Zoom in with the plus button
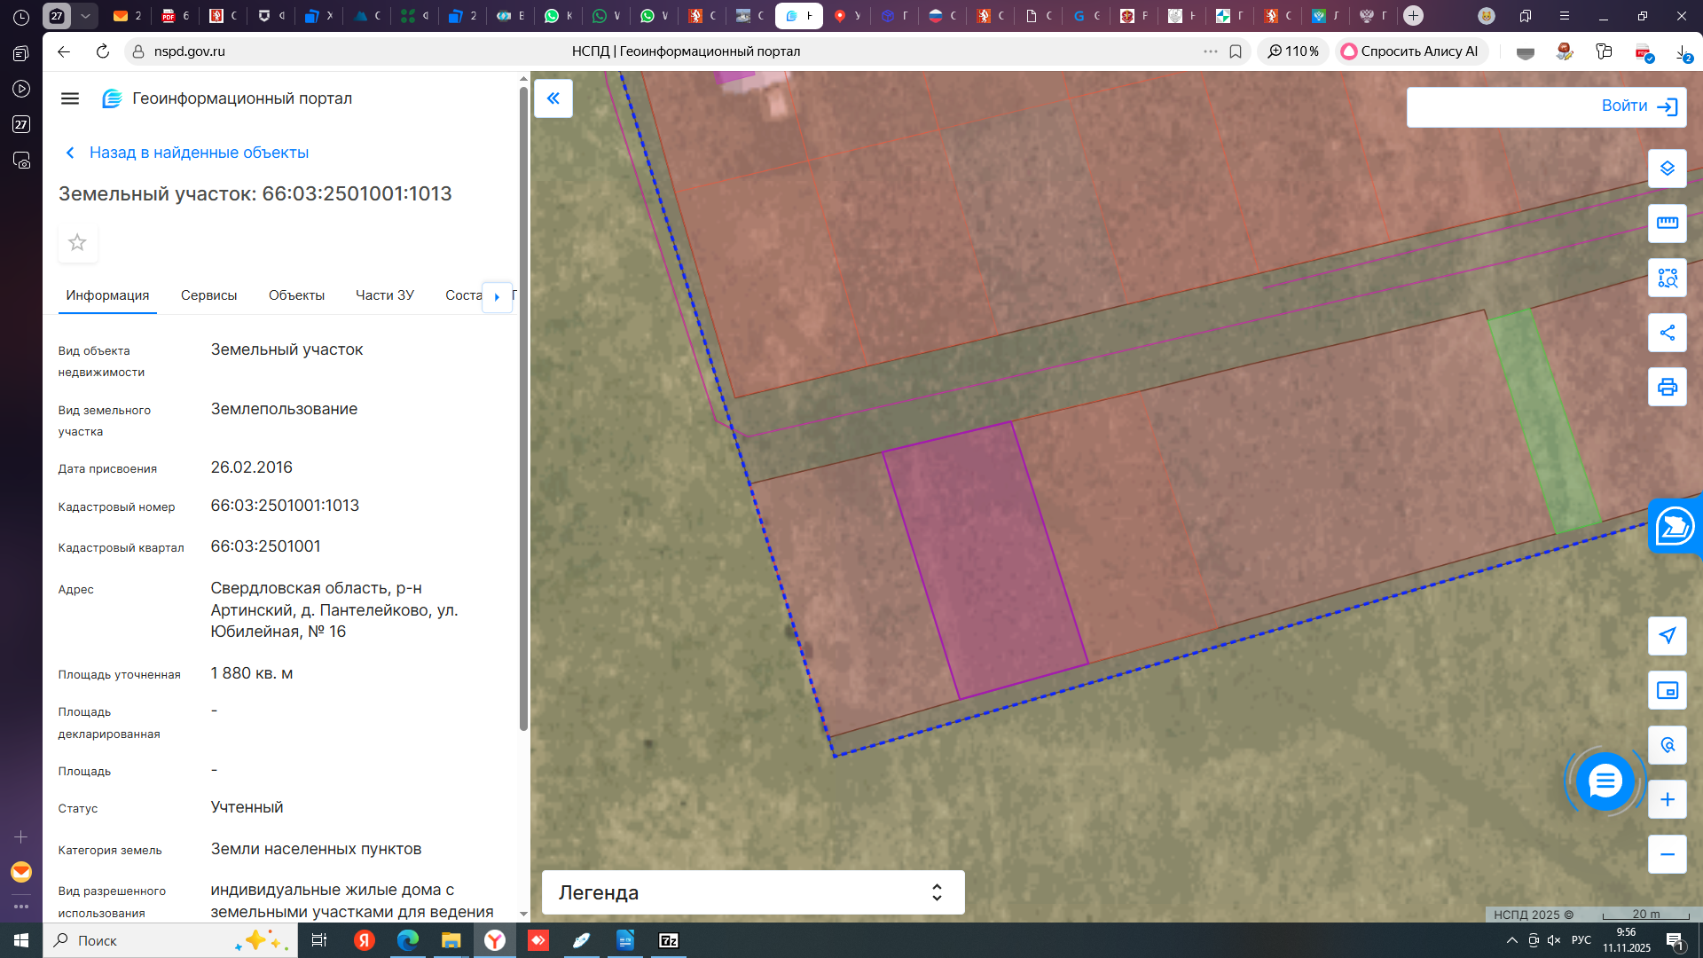Viewport: 1703px width, 958px height. (1667, 800)
